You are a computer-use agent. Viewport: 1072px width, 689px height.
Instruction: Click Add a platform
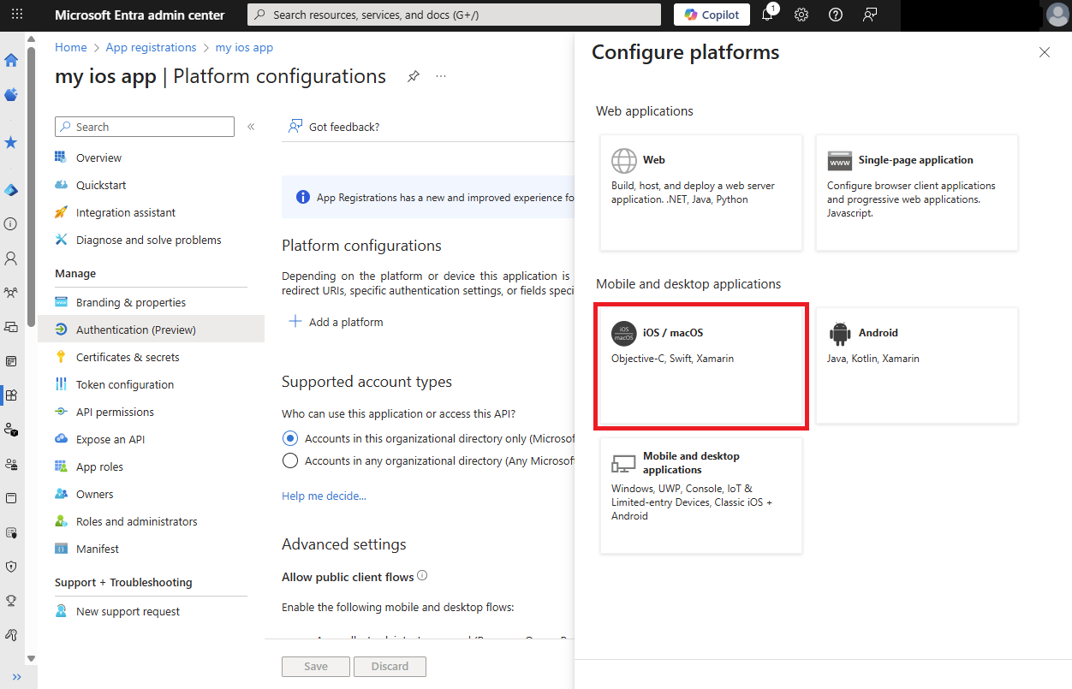pos(336,322)
